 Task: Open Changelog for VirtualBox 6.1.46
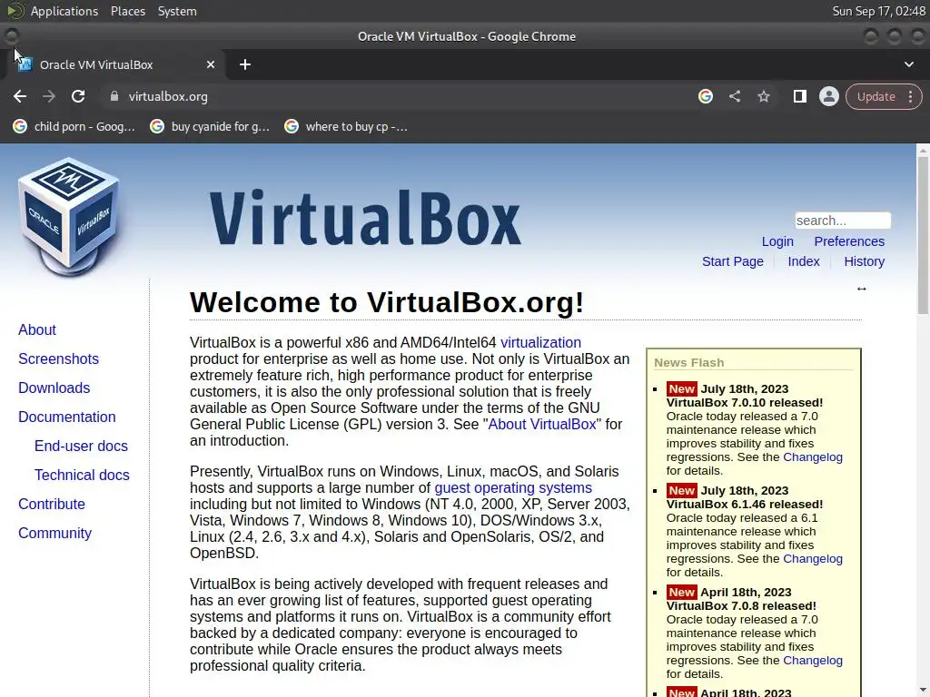coord(813,558)
